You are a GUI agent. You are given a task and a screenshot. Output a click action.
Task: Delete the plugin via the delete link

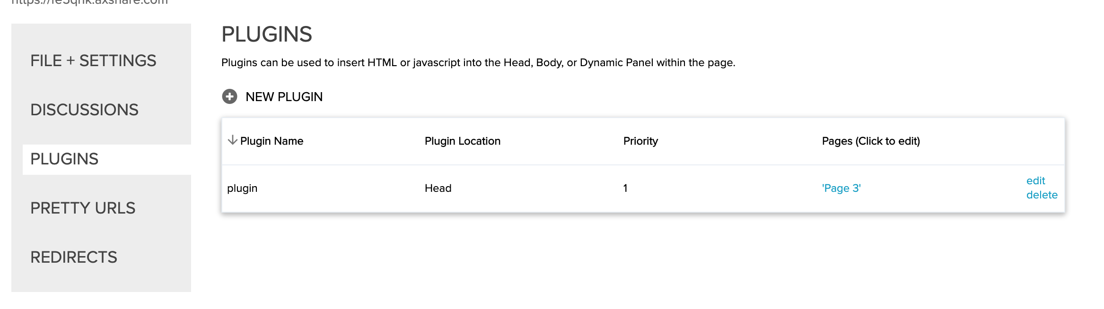[x=1042, y=195]
